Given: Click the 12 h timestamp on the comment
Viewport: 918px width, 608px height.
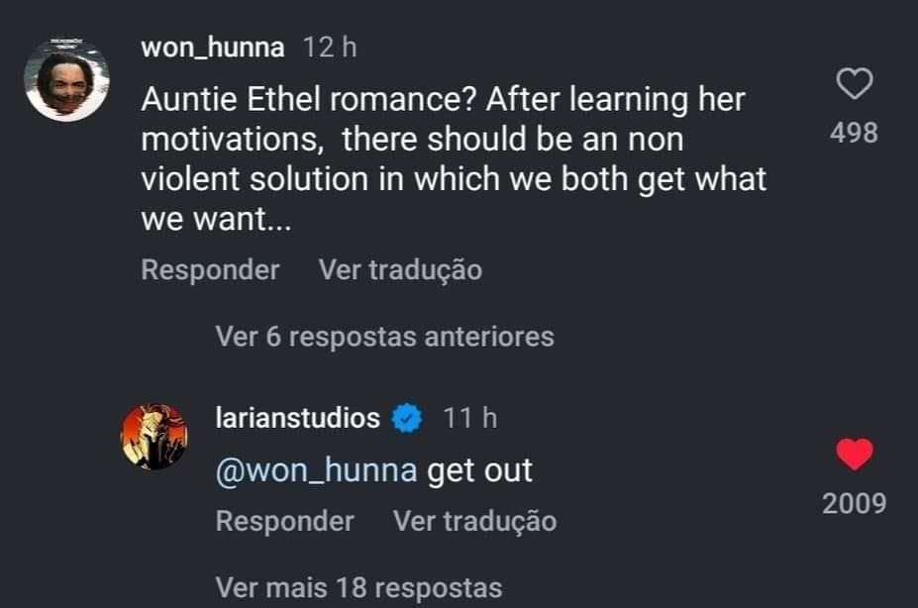Looking at the screenshot, I should [x=329, y=47].
